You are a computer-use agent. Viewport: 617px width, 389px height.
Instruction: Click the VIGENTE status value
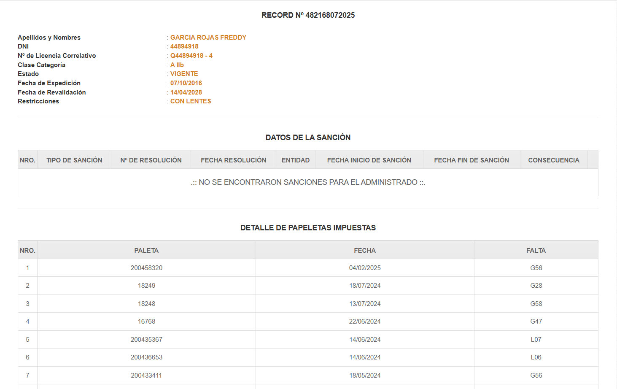click(x=184, y=74)
